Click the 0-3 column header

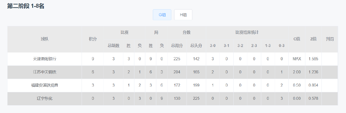click(281, 46)
